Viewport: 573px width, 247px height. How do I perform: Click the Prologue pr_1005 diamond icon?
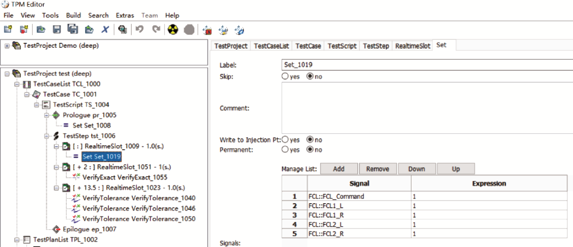tap(56, 115)
